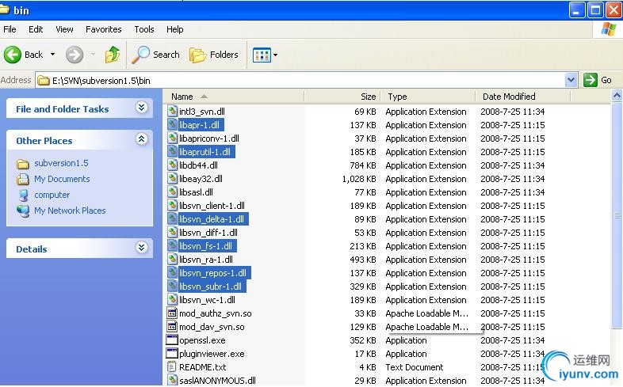The image size is (623, 387).
Task: Select libaprutil-1.dll file icon
Action: click(x=172, y=151)
